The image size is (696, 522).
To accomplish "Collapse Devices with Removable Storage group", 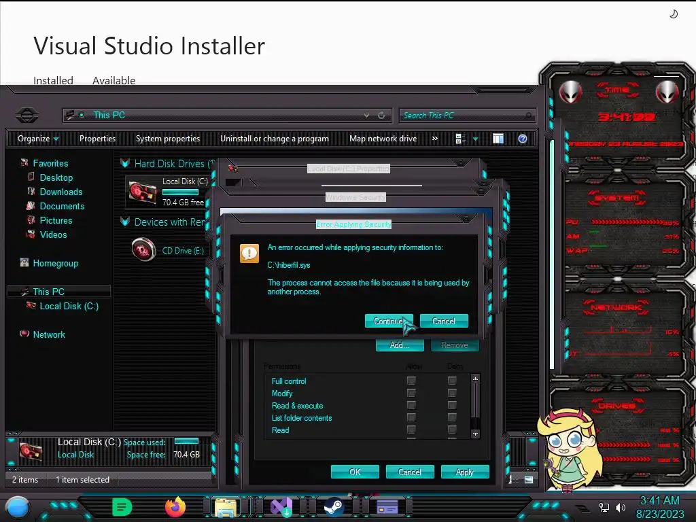I will click(x=125, y=222).
